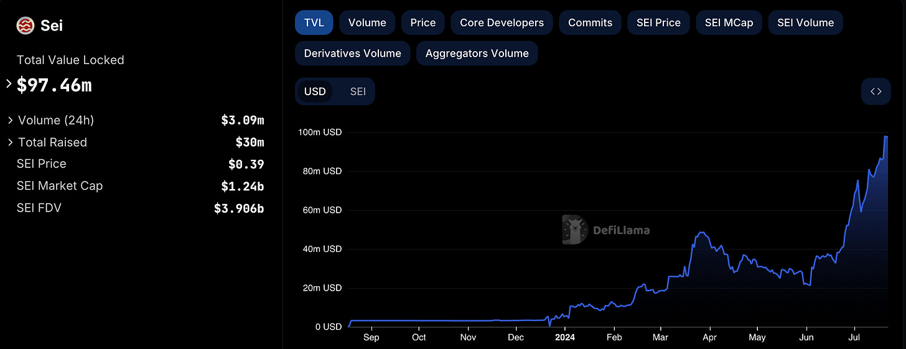The height and width of the screenshot is (349, 906).
Task: Click the $1.24b market cap value
Action: pos(243,186)
